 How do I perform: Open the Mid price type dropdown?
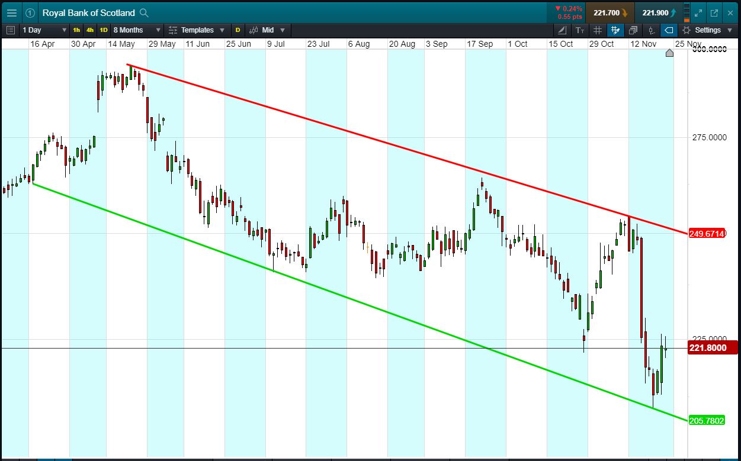coord(267,30)
